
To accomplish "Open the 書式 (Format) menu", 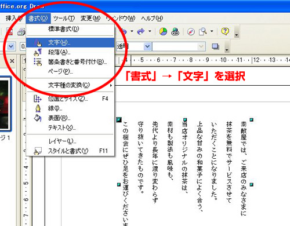I will click(38, 19).
